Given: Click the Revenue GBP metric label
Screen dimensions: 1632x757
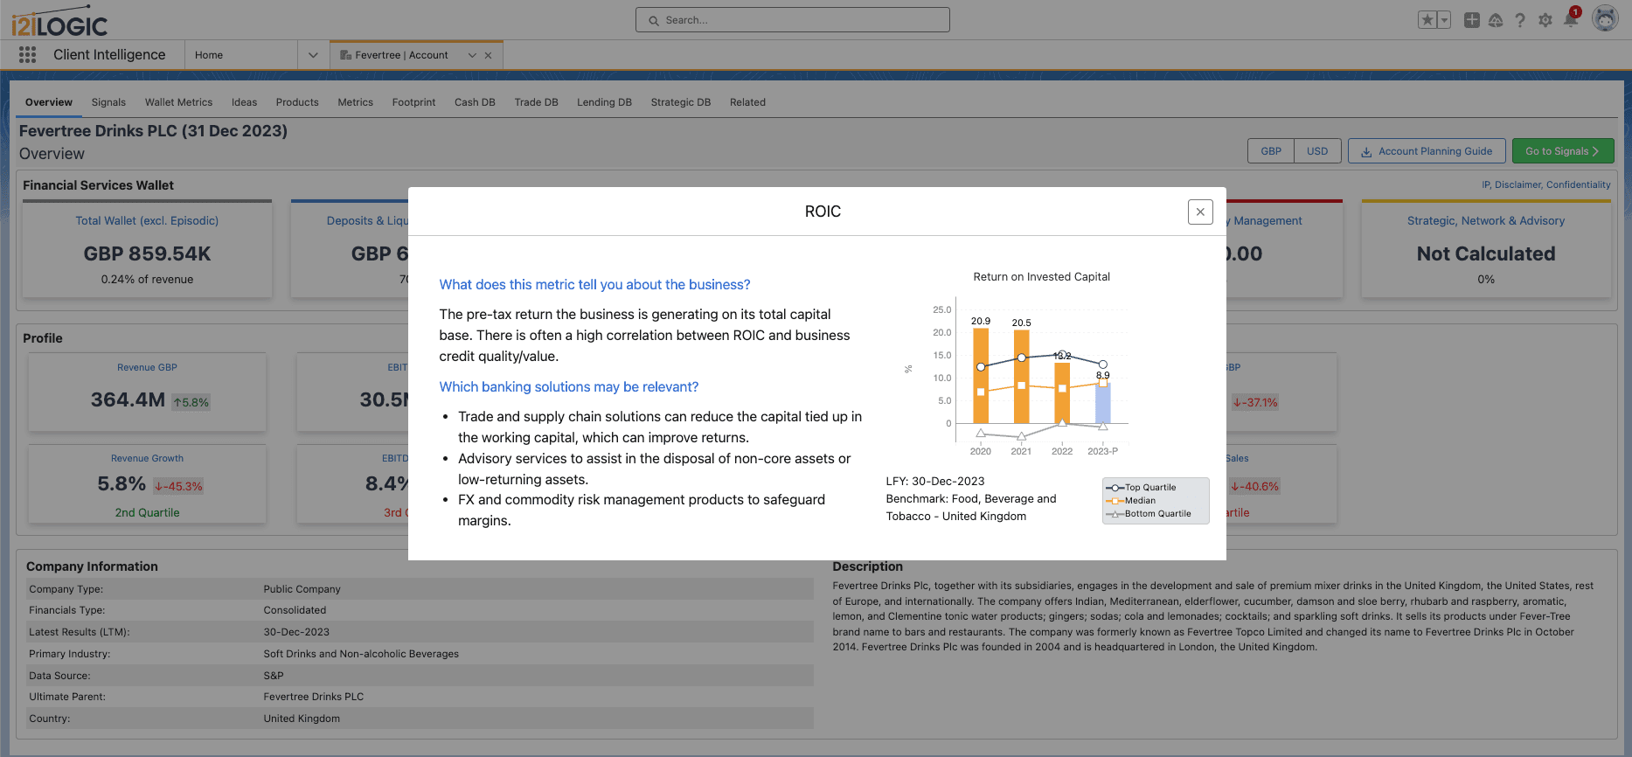Looking at the screenshot, I should coord(147,367).
